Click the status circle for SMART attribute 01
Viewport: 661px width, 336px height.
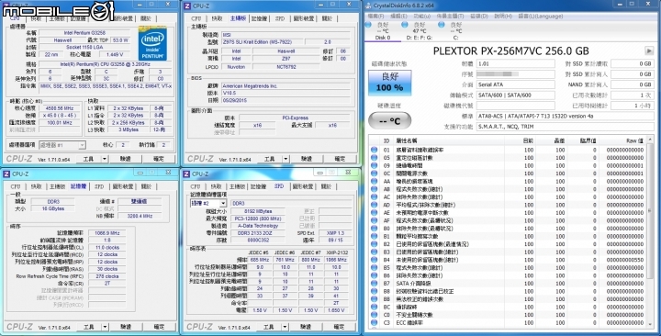point(374,150)
